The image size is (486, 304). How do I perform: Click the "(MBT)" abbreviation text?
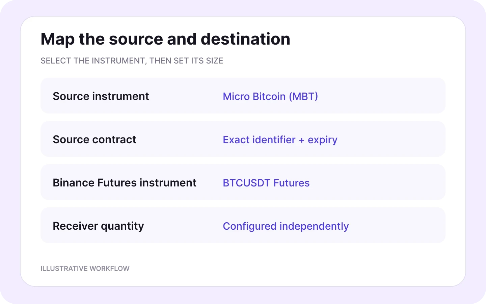(x=303, y=96)
